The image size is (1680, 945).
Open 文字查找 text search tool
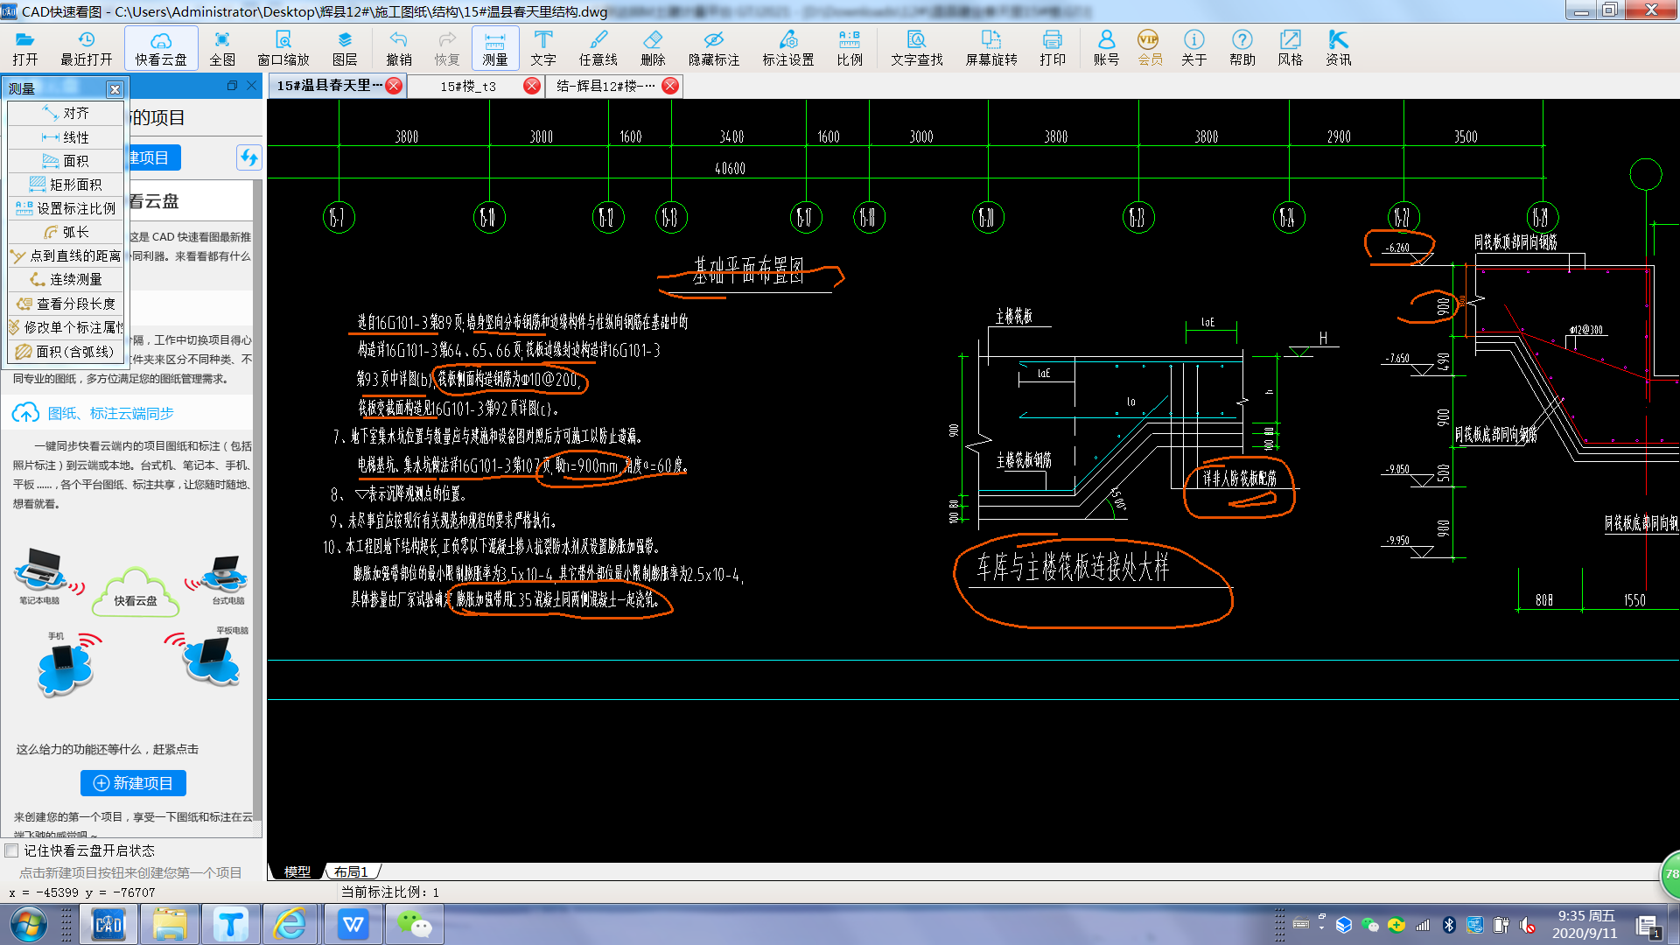click(x=916, y=48)
